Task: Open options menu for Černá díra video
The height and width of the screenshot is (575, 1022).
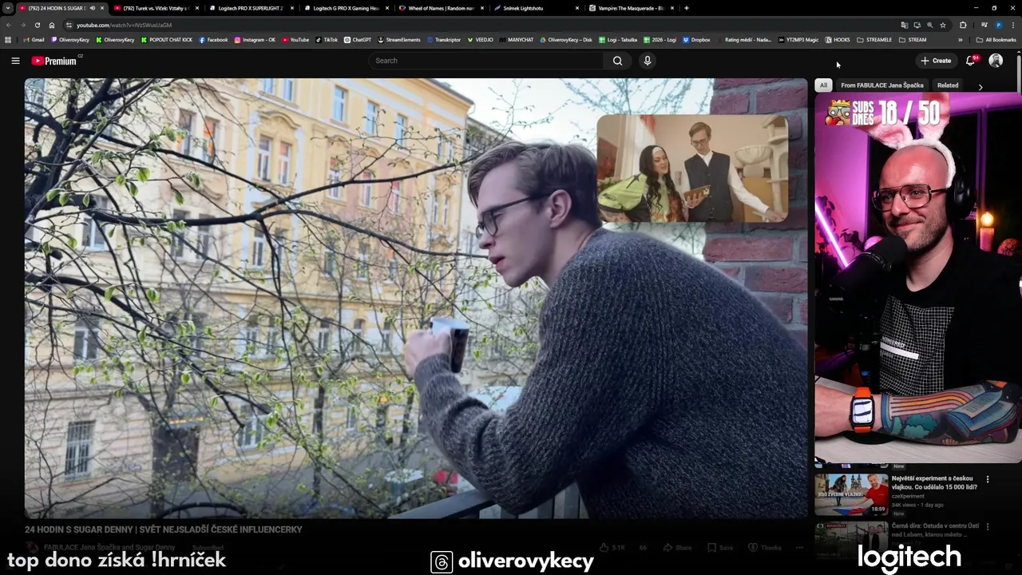Action: coord(988,527)
